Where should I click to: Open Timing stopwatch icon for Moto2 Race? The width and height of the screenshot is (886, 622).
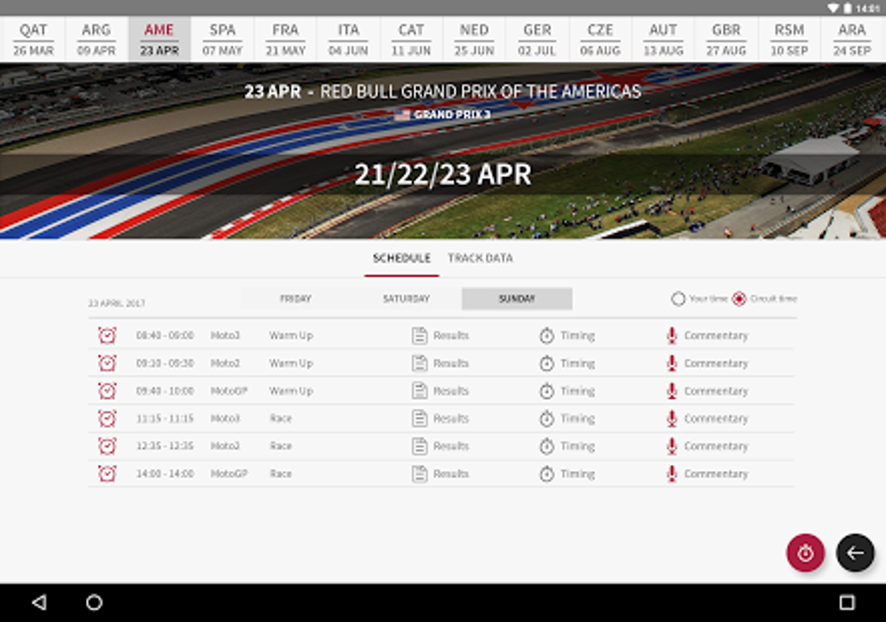pyautogui.click(x=546, y=446)
